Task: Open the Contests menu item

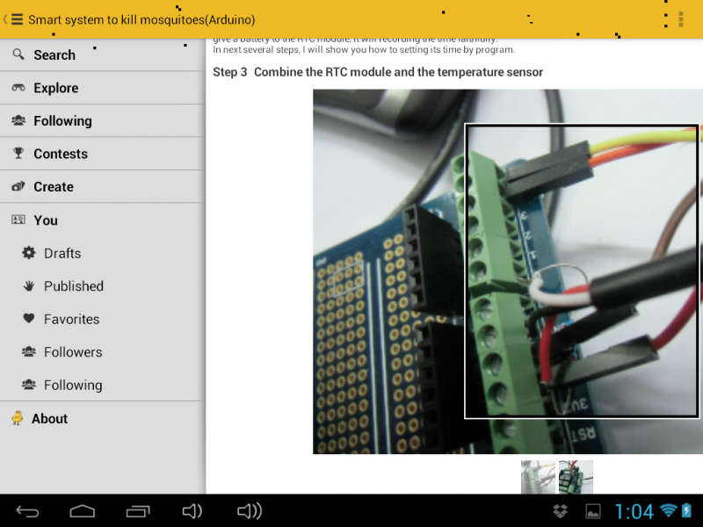Action: point(102,154)
